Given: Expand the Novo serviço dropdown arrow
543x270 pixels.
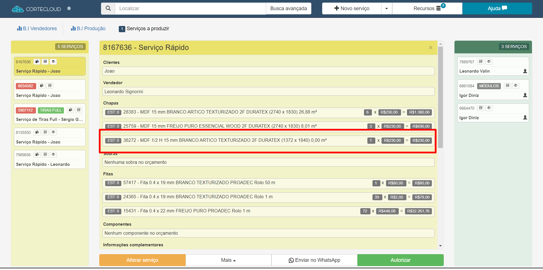Looking at the screenshot, I should click(x=387, y=8).
